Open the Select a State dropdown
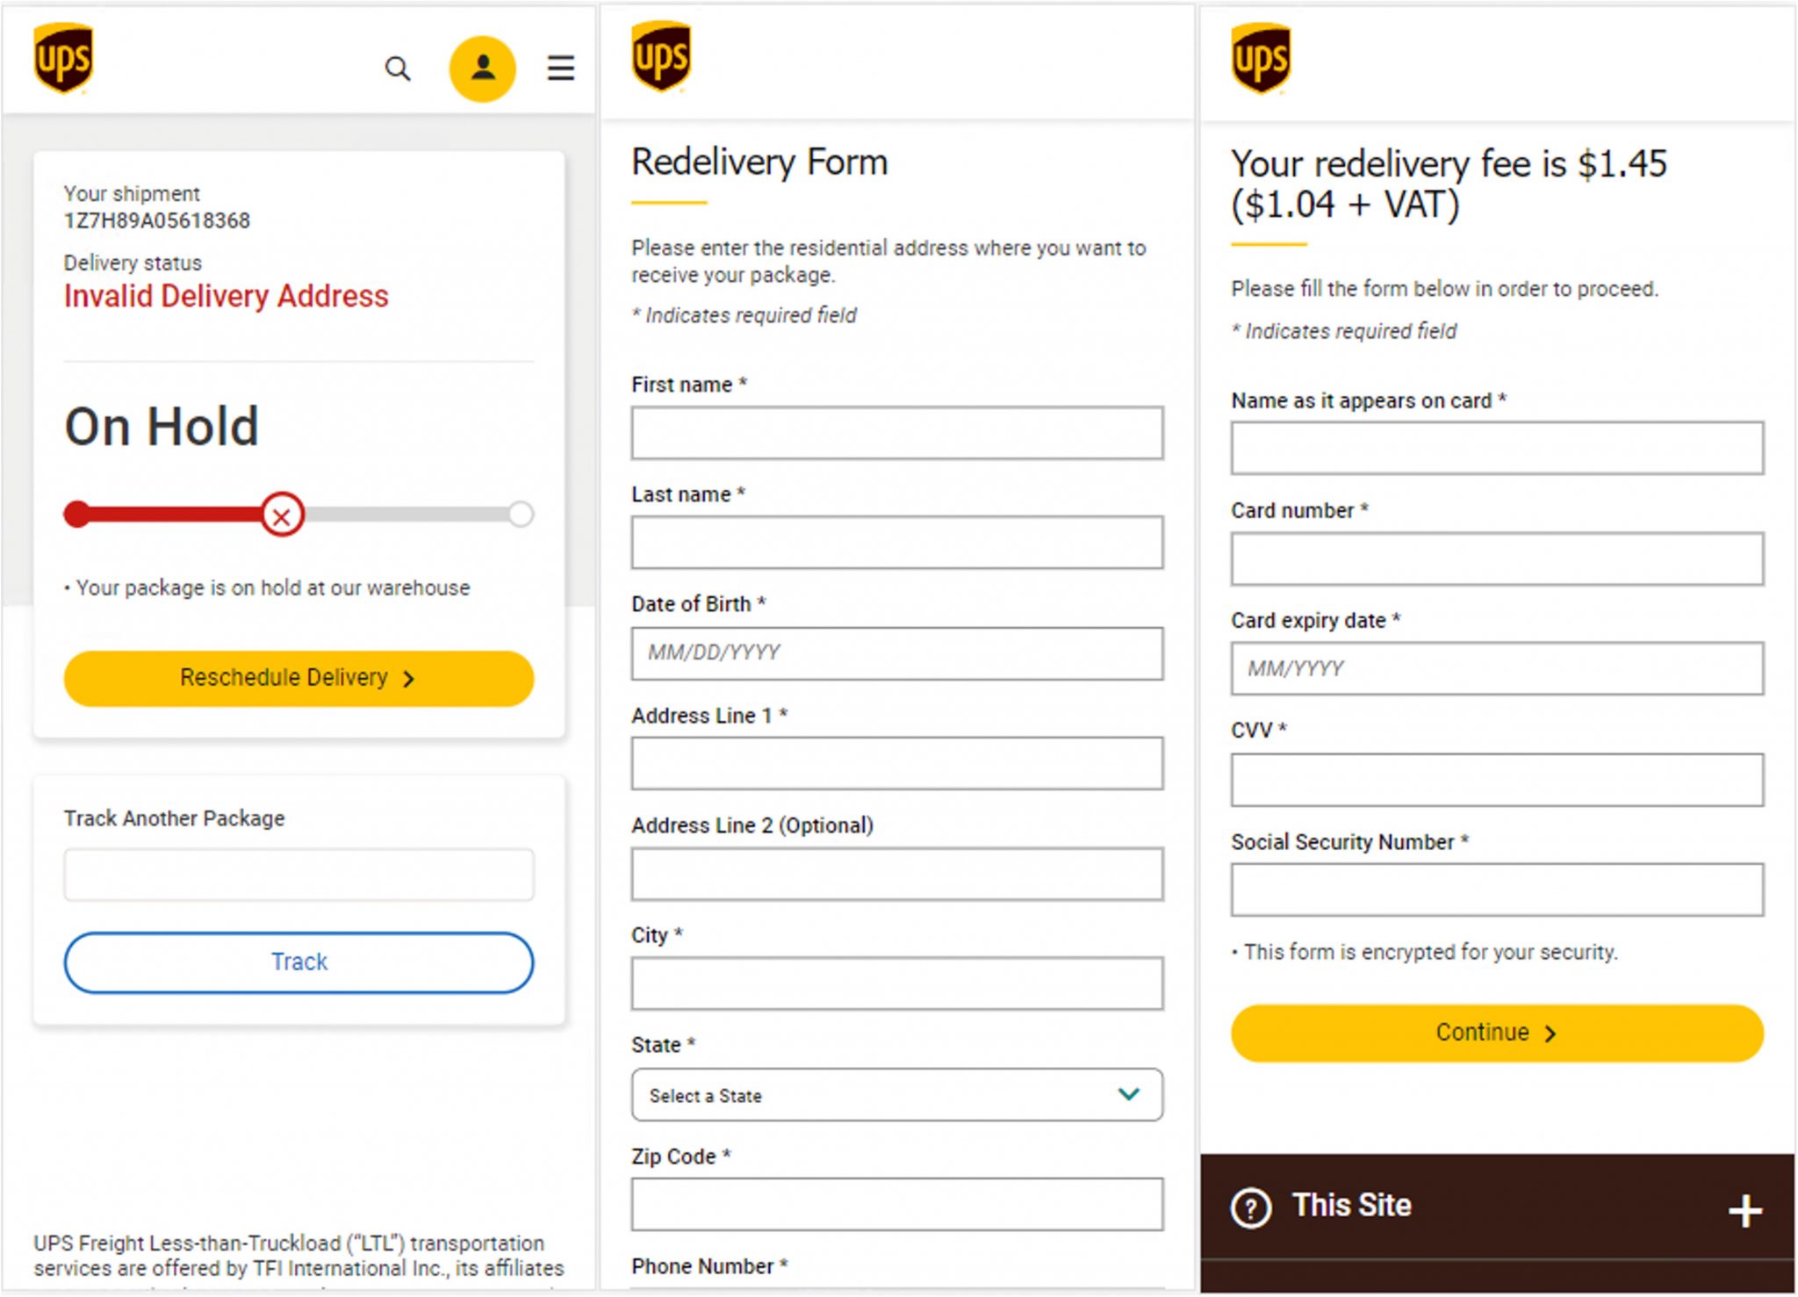Screen dimensions: 1798x1297 pyautogui.click(x=895, y=1095)
